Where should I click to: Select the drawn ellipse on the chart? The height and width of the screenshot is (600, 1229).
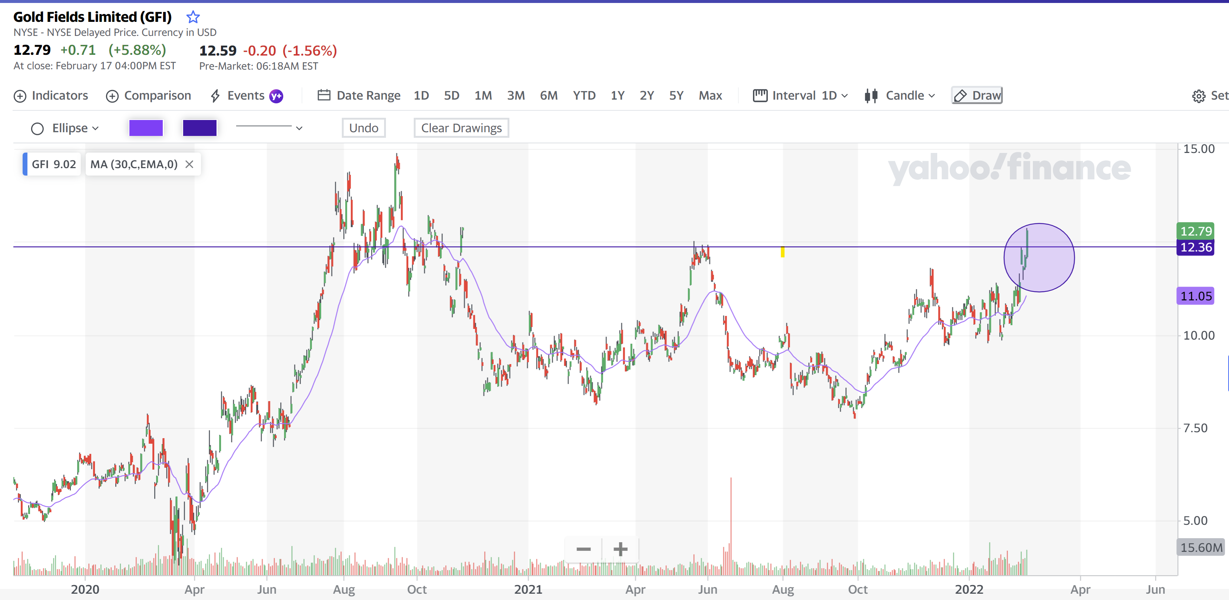tap(1039, 258)
